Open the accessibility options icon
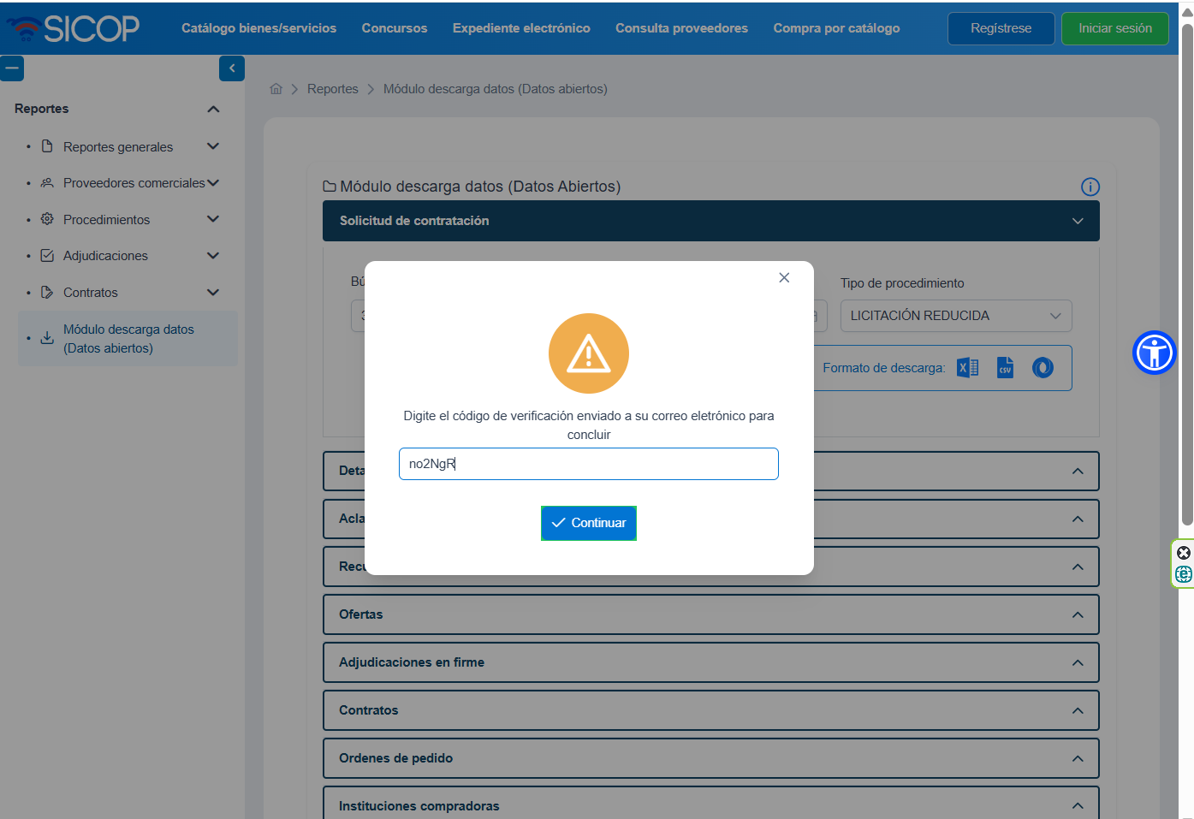The height and width of the screenshot is (819, 1194). (x=1154, y=352)
